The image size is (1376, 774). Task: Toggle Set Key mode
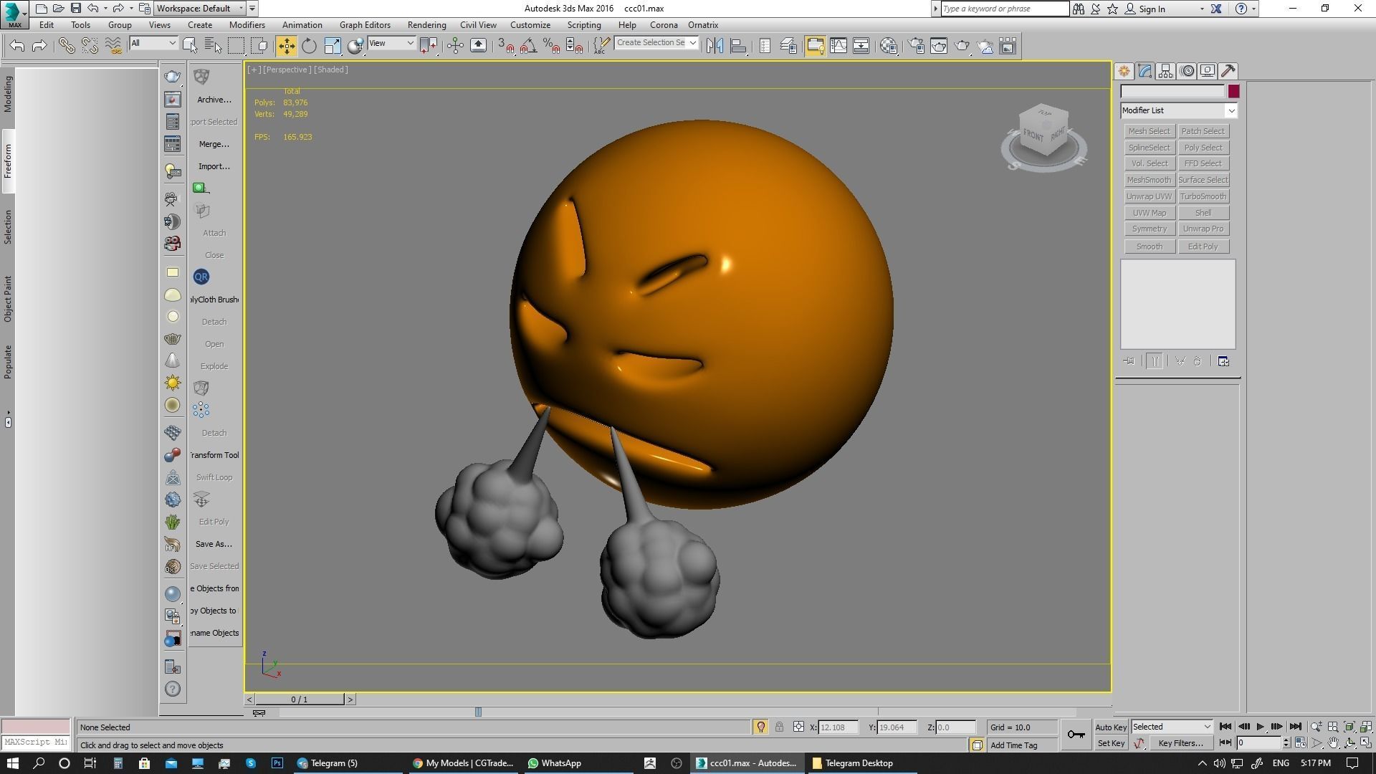coord(1111,743)
